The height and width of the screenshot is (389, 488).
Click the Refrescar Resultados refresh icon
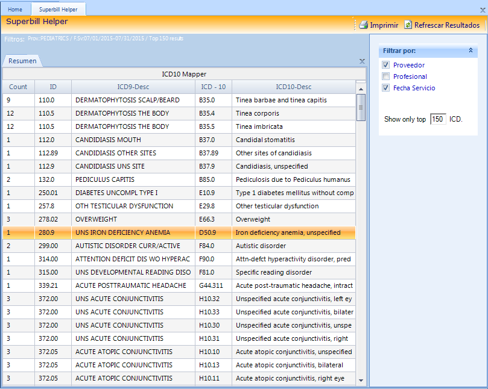pos(408,25)
